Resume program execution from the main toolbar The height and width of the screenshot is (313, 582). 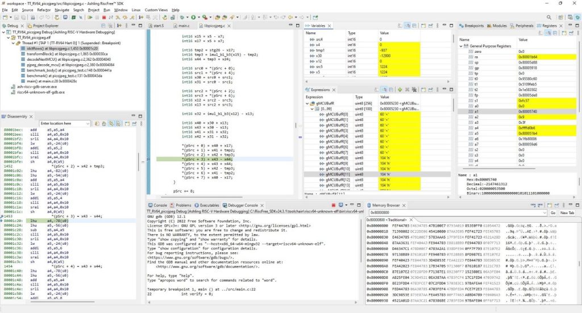[x=90, y=17]
